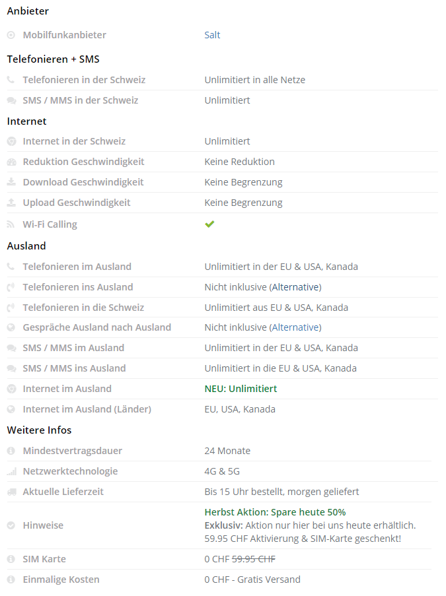
Task: Click the speedometer icon beside Reduktion Geschwindigkeit
Action: pyautogui.click(x=11, y=162)
